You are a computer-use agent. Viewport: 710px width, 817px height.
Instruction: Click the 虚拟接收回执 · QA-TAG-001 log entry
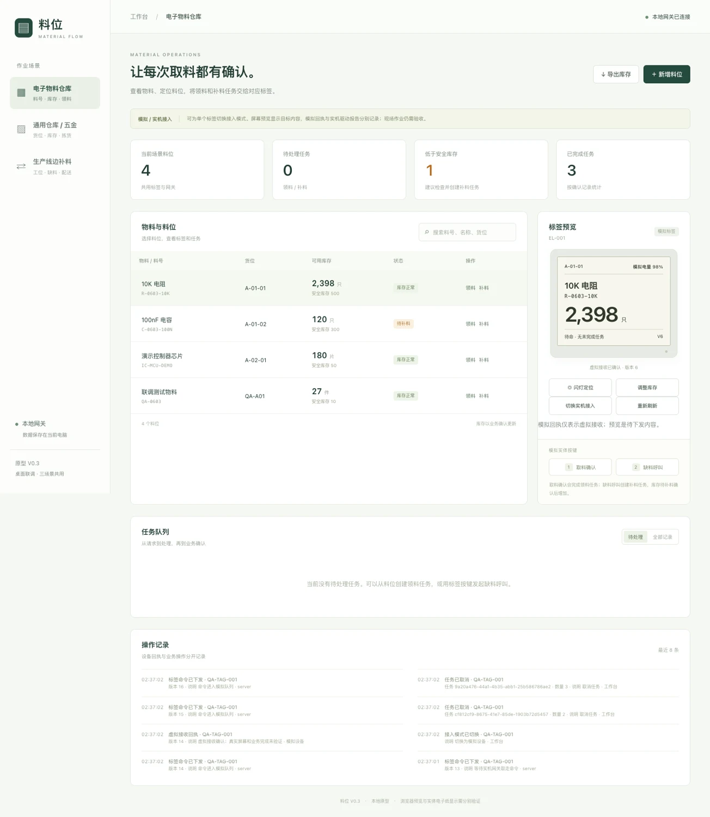(272, 738)
